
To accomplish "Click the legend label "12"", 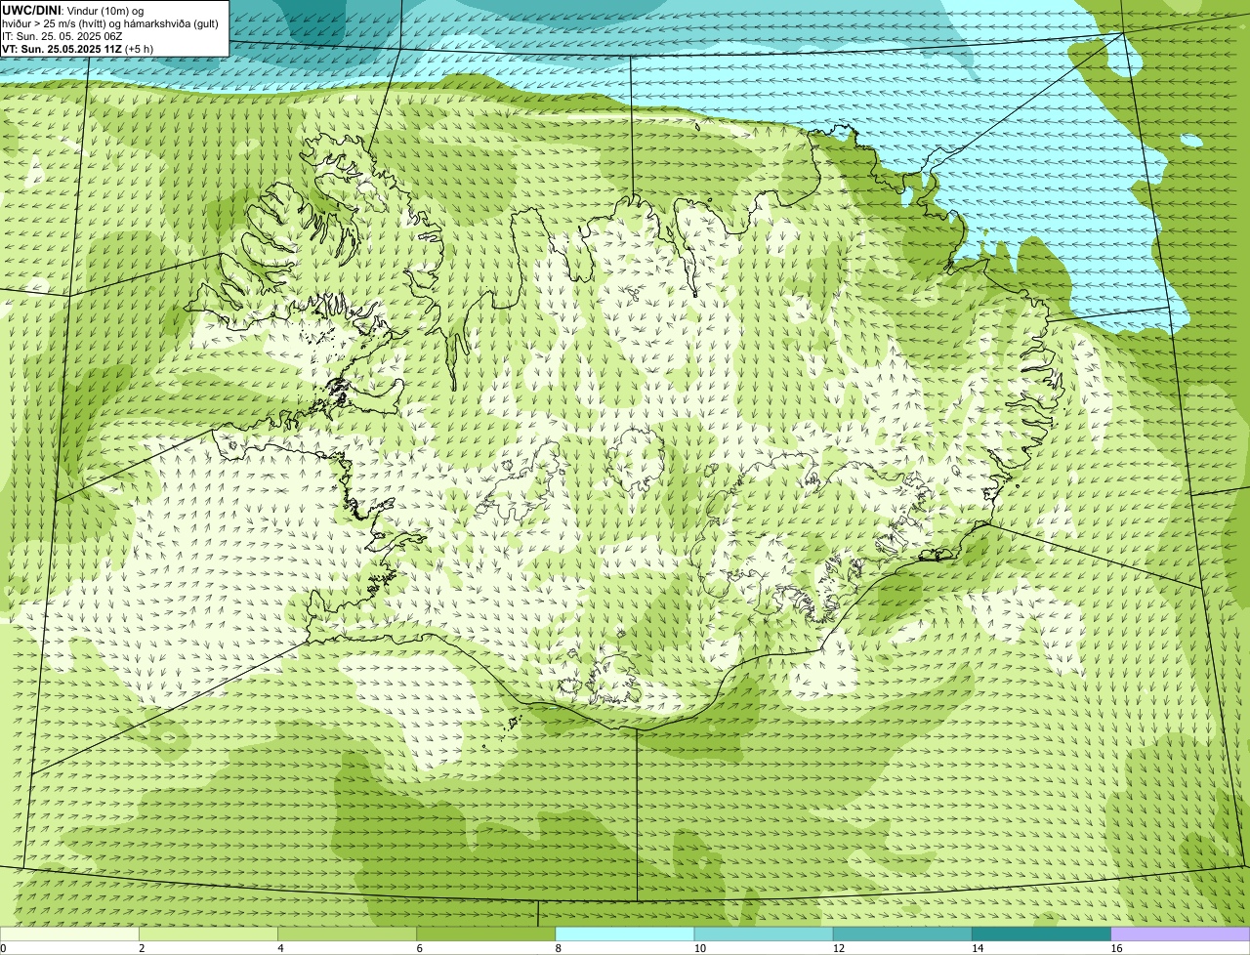I will coord(839,948).
